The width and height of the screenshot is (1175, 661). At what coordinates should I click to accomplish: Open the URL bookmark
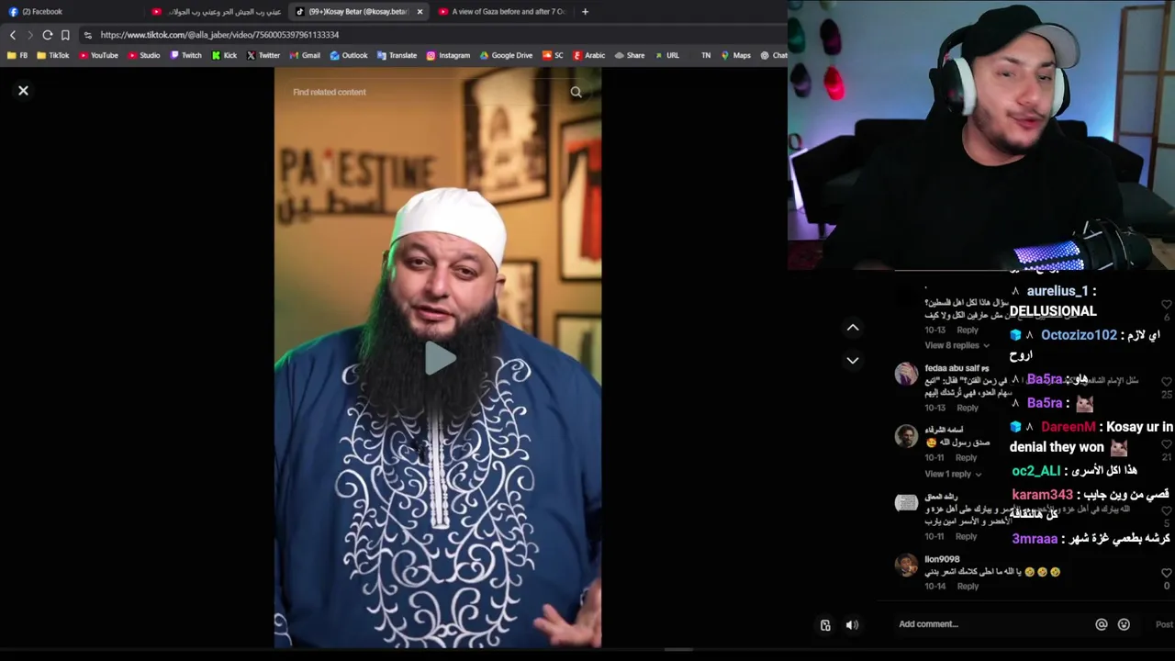tap(666, 55)
